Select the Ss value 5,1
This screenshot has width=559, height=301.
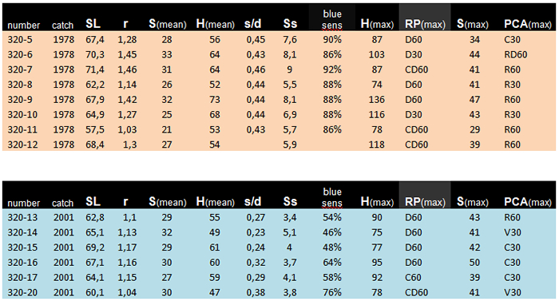[289, 232]
